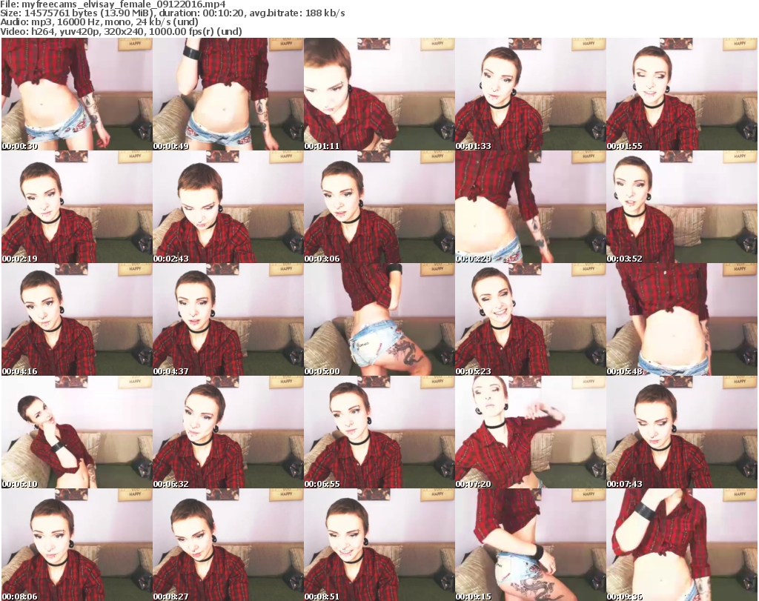
Task: Click the thumbnail marked 00:07:20
Action: click(x=531, y=432)
